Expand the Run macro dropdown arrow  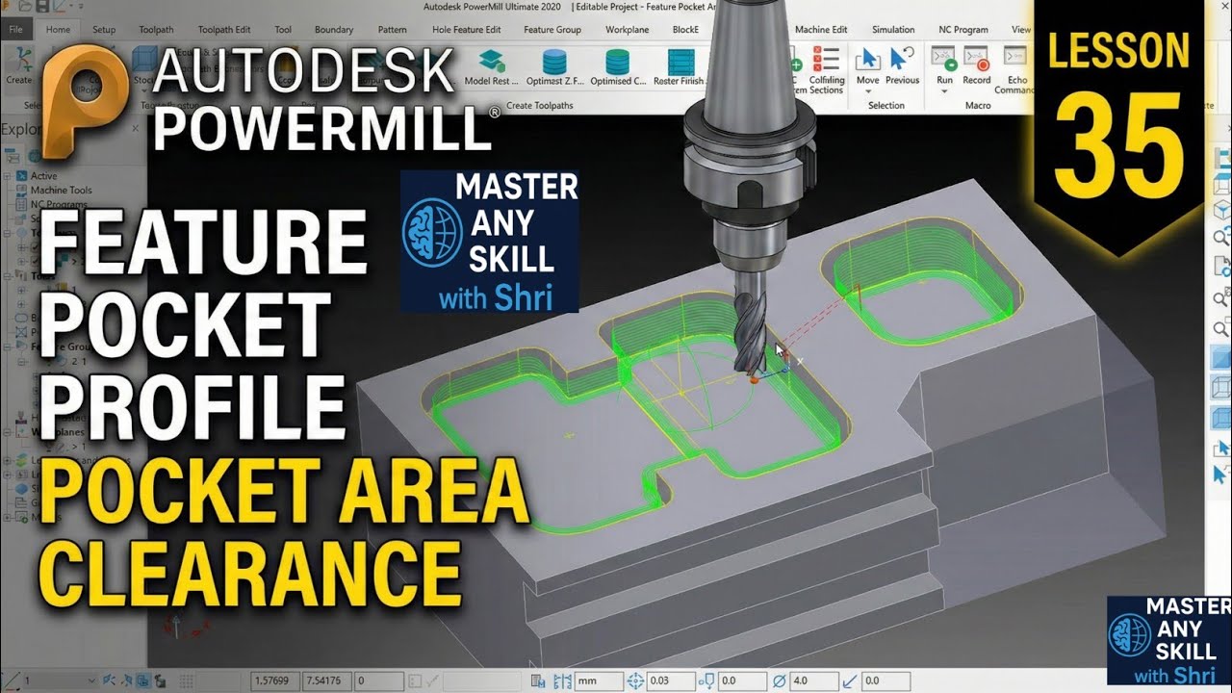tap(944, 92)
